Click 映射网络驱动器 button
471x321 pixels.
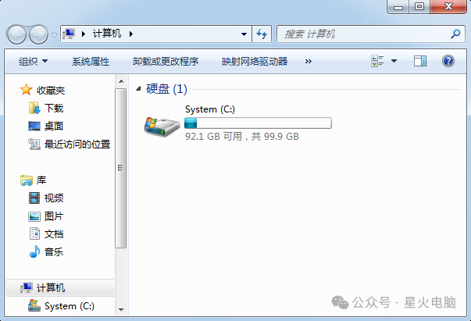pyautogui.click(x=255, y=62)
